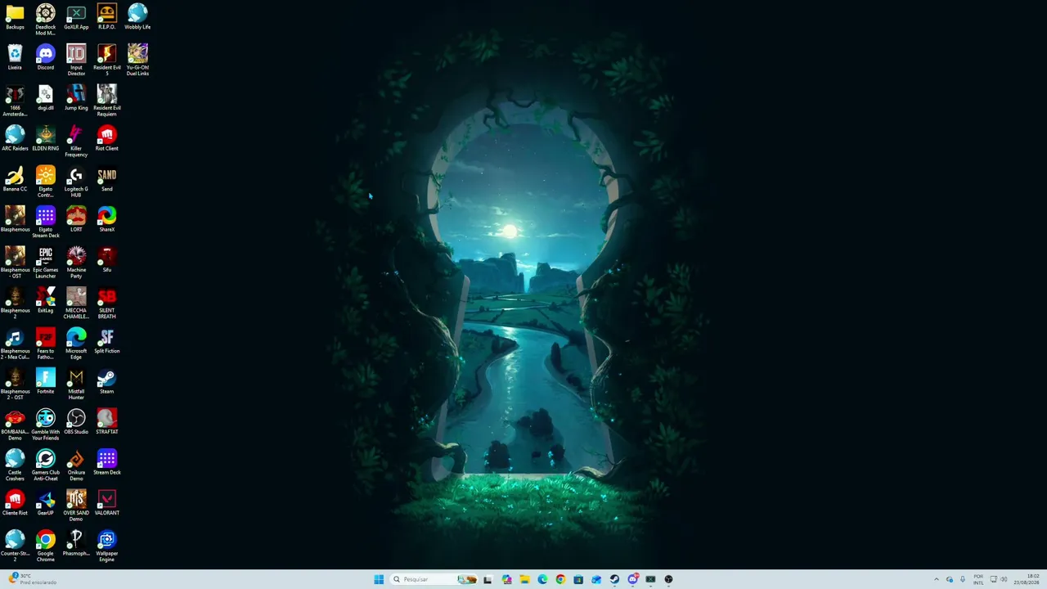Select the Cliente Riot desktop icon
This screenshot has height=589, width=1047.
15,503
